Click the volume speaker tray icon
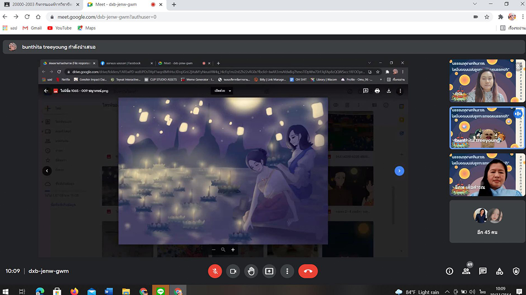This screenshot has height=295, width=526. pos(472,292)
